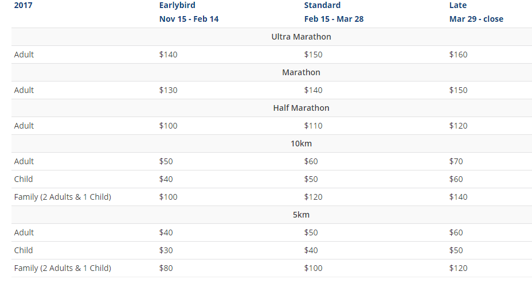Click 10km Family Late price $140
This screenshot has width=532, height=283.
pos(459,197)
